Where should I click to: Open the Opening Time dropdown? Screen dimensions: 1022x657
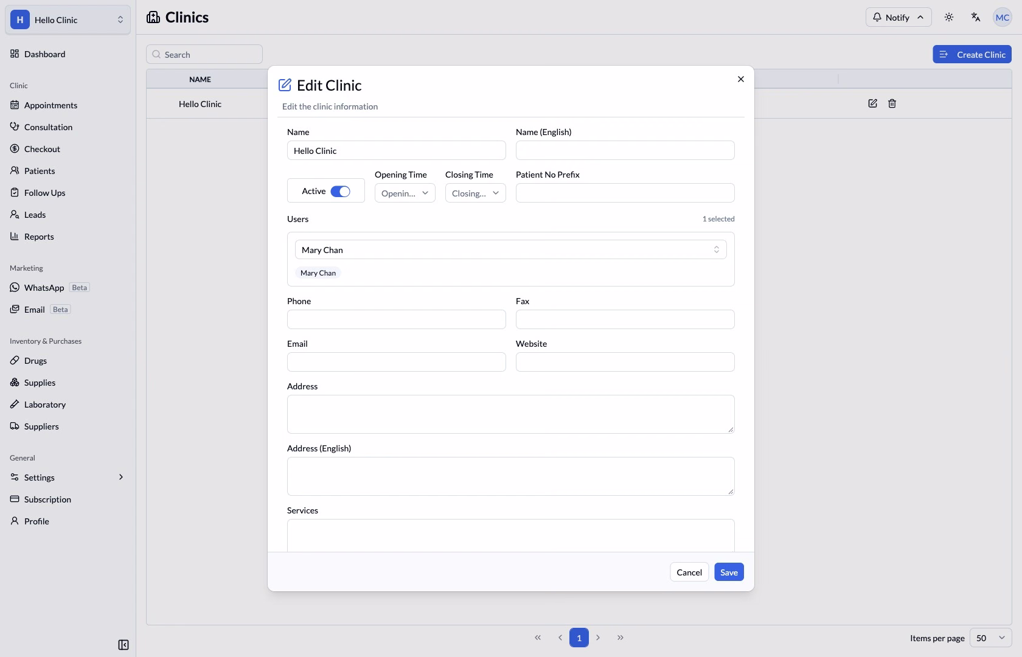point(405,193)
